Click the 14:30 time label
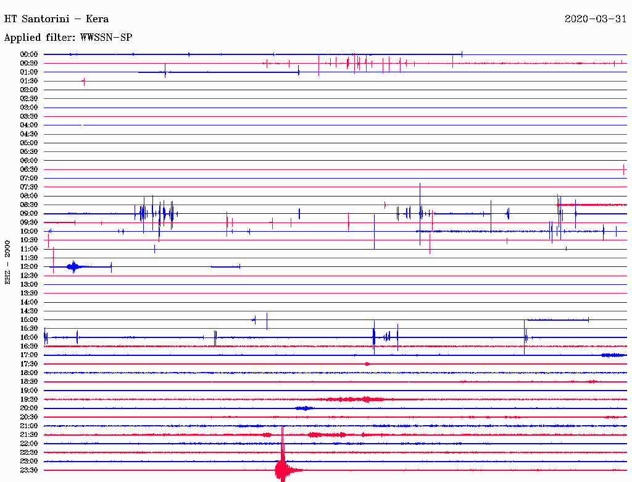The image size is (632, 482). coord(29,311)
